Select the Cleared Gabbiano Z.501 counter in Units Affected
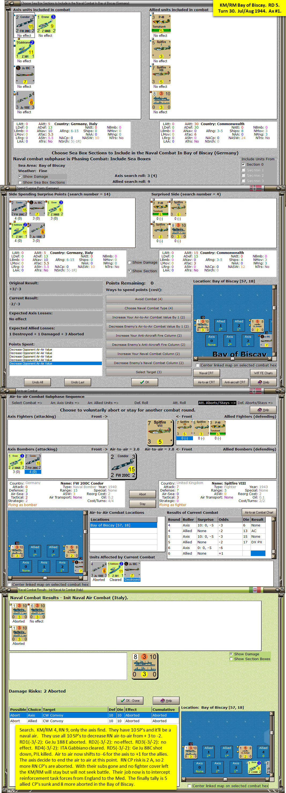 point(115,569)
